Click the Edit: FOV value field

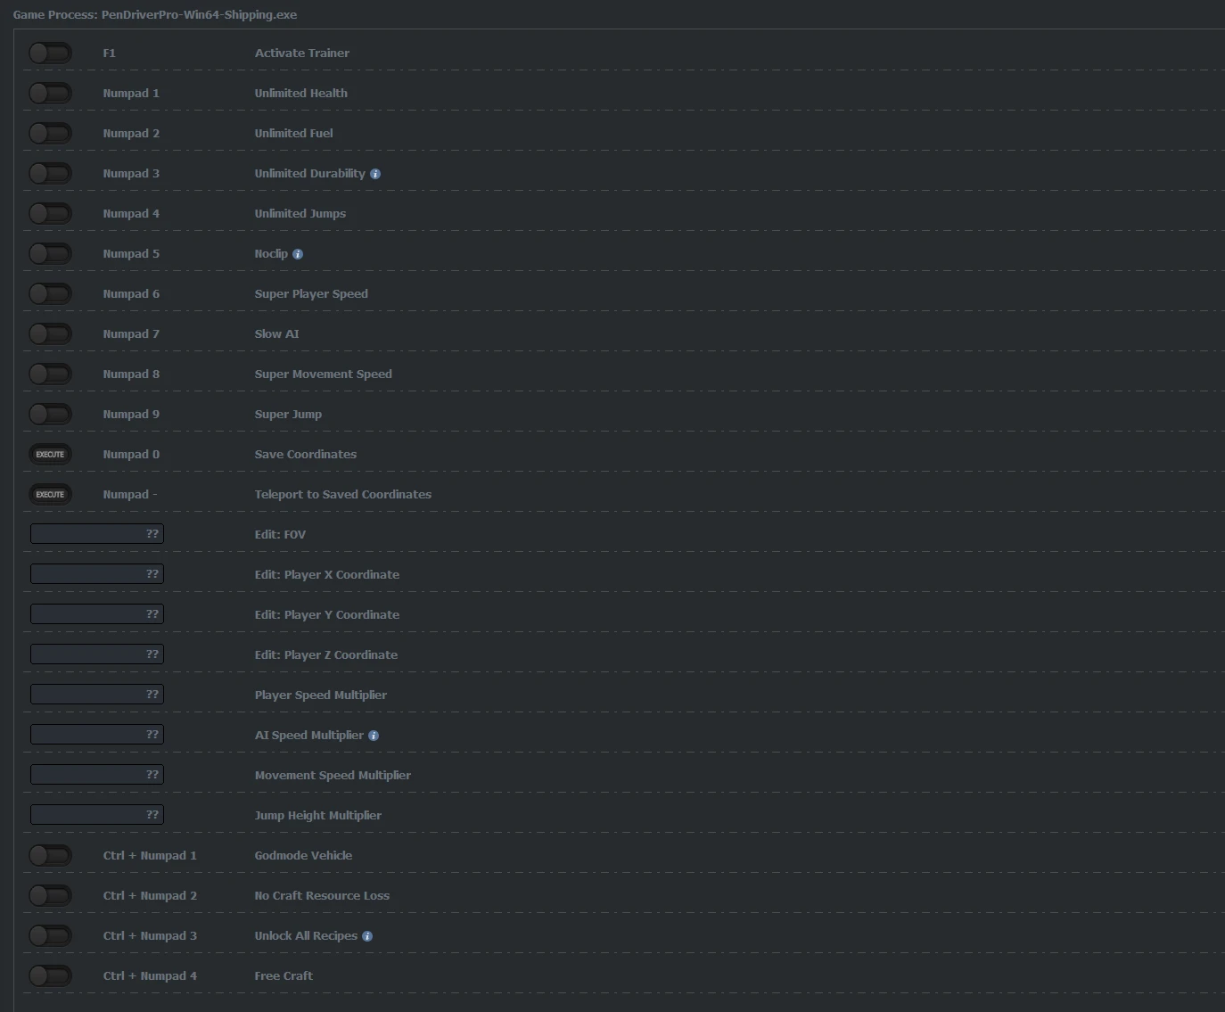[x=97, y=534]
